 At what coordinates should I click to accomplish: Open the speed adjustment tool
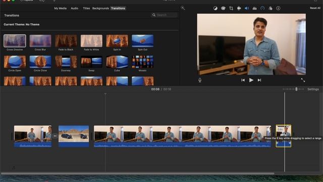coord(262,8)
